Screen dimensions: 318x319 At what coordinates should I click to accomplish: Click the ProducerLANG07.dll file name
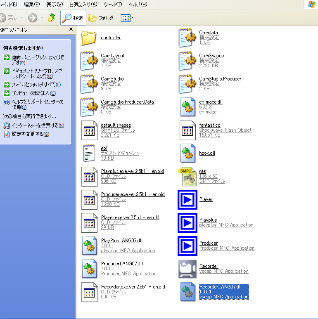[122, 264]
